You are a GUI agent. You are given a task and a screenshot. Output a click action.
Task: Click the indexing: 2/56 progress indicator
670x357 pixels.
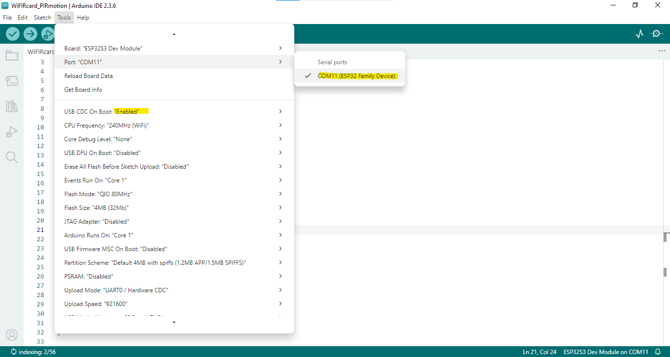pyautogui.click(x=34, y=352)
